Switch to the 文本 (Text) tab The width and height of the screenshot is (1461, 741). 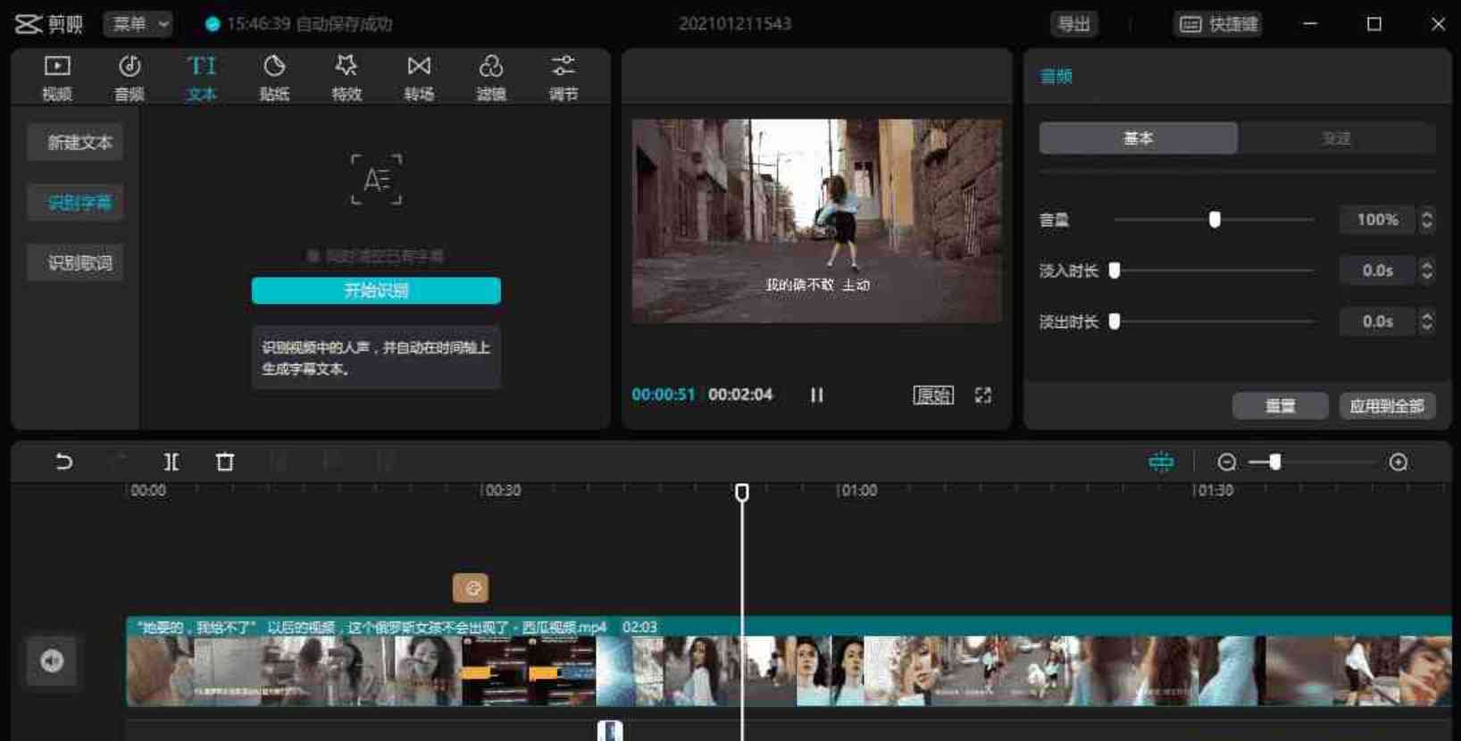pos(202,78)
